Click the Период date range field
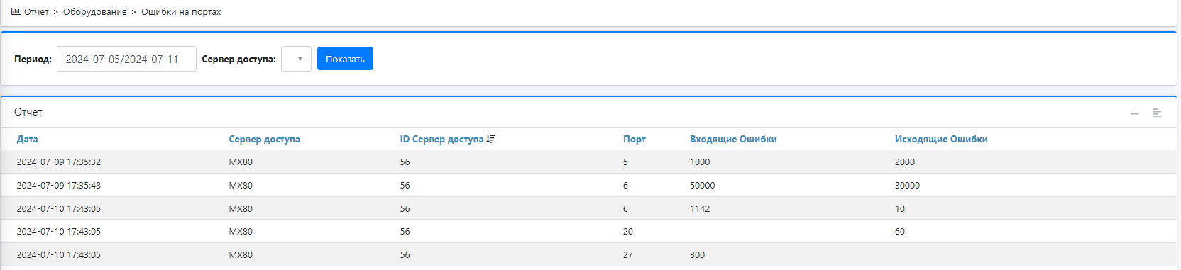 (x=126, y=59)
